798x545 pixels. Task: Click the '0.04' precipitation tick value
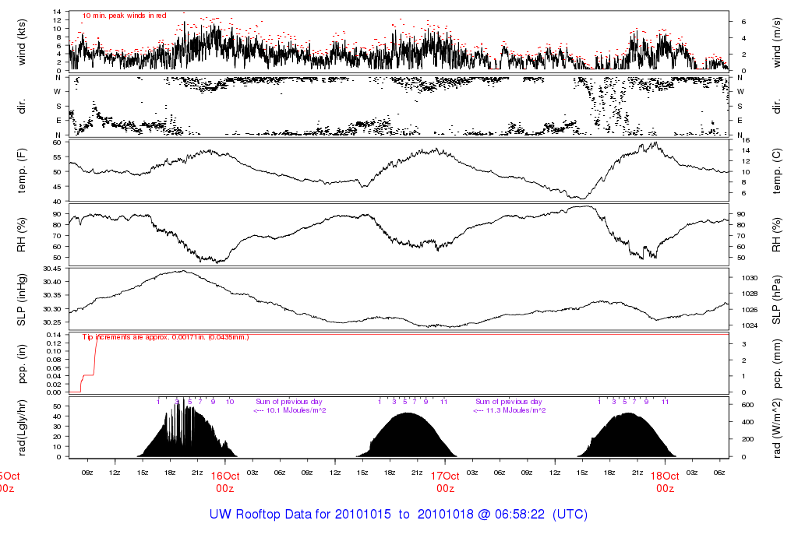(54, 376)
